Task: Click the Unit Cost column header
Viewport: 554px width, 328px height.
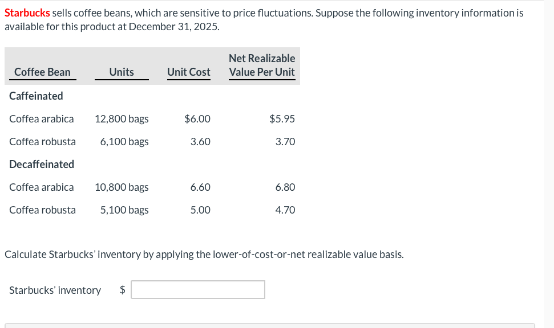Action: click(188, 72)
